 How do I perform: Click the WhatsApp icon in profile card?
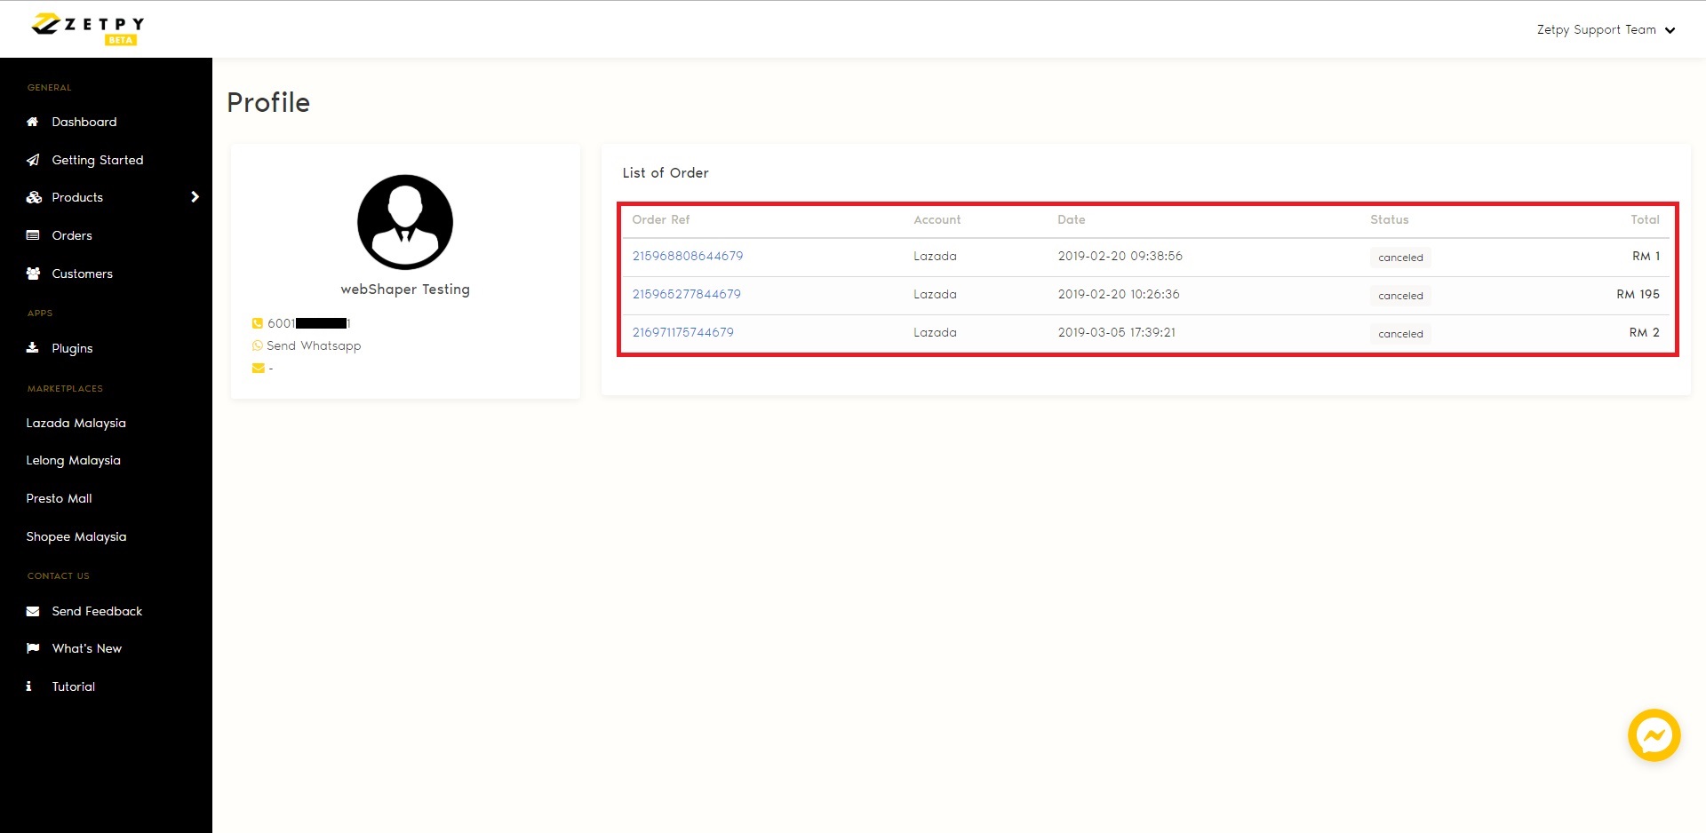(x=258, y=345)
